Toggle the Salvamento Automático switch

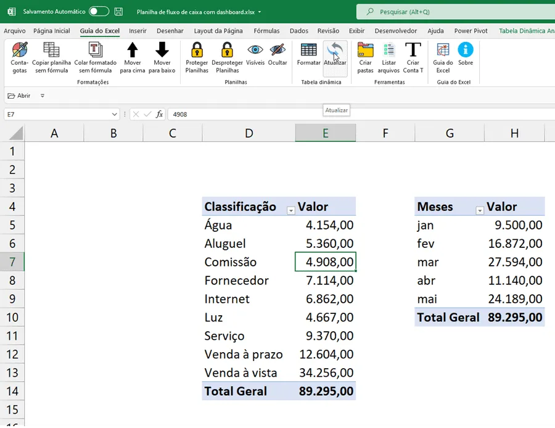pyautogui.click(x=99, y=11)
